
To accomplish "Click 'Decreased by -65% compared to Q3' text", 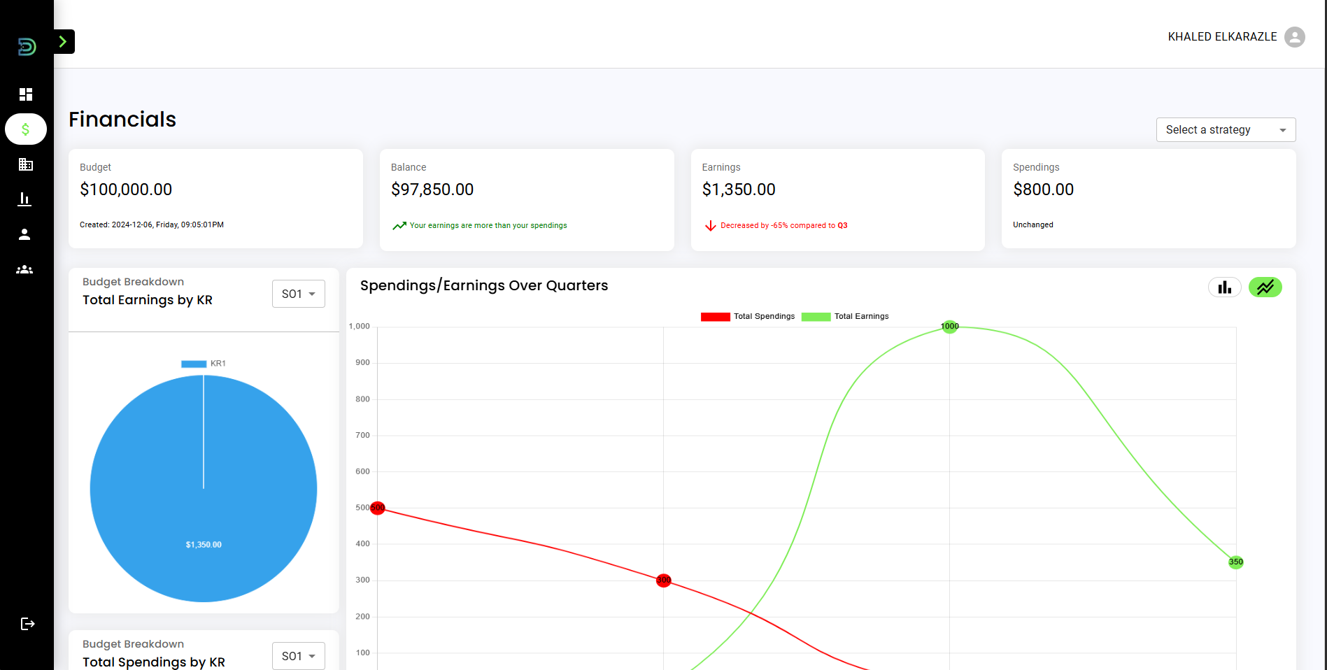I will click(784, 226).
